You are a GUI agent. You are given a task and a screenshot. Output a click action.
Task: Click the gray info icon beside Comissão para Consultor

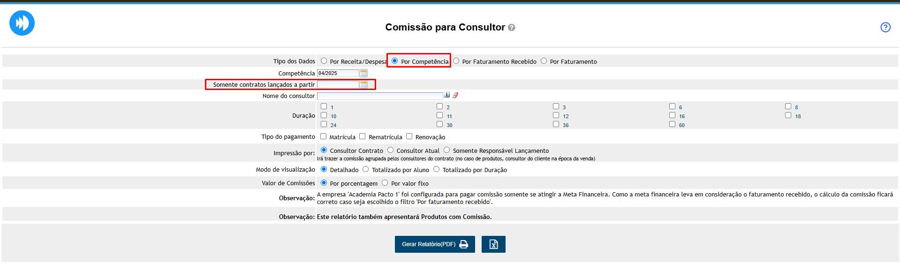click(512, 28)
